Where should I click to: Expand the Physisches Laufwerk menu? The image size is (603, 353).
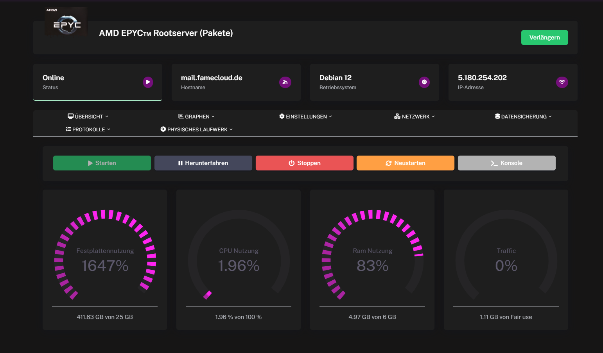(x=196, y=129)
